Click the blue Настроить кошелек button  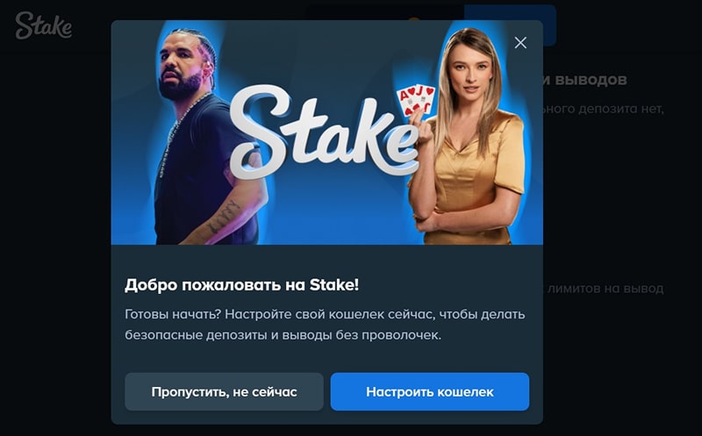430,391
